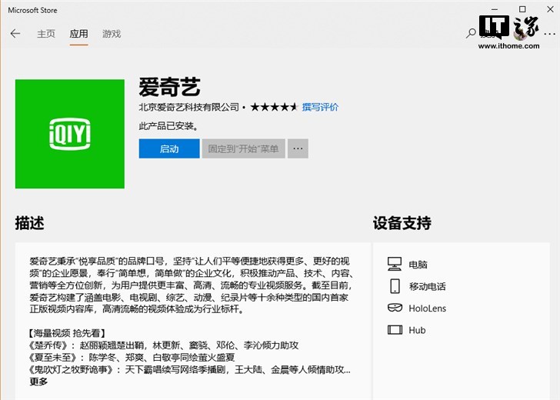Expand description with 更多 link
The image size is (560, 400).
coord(38,382)
